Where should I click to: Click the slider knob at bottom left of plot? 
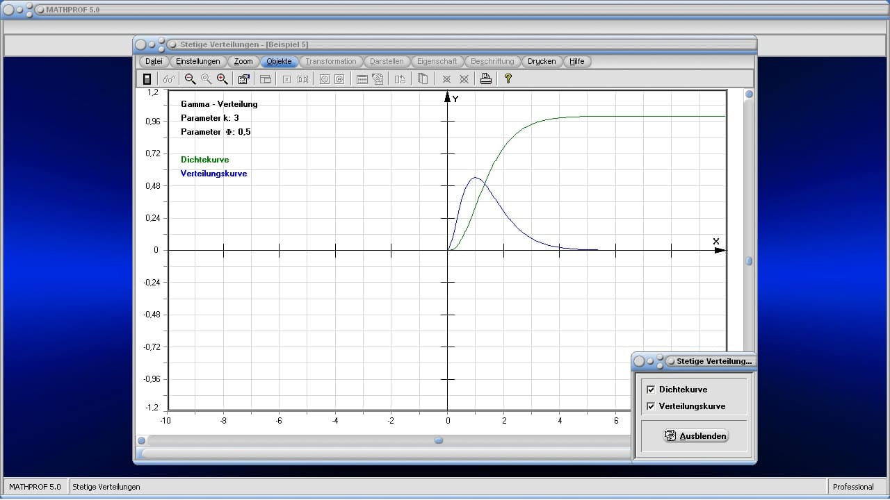point(141,440)
